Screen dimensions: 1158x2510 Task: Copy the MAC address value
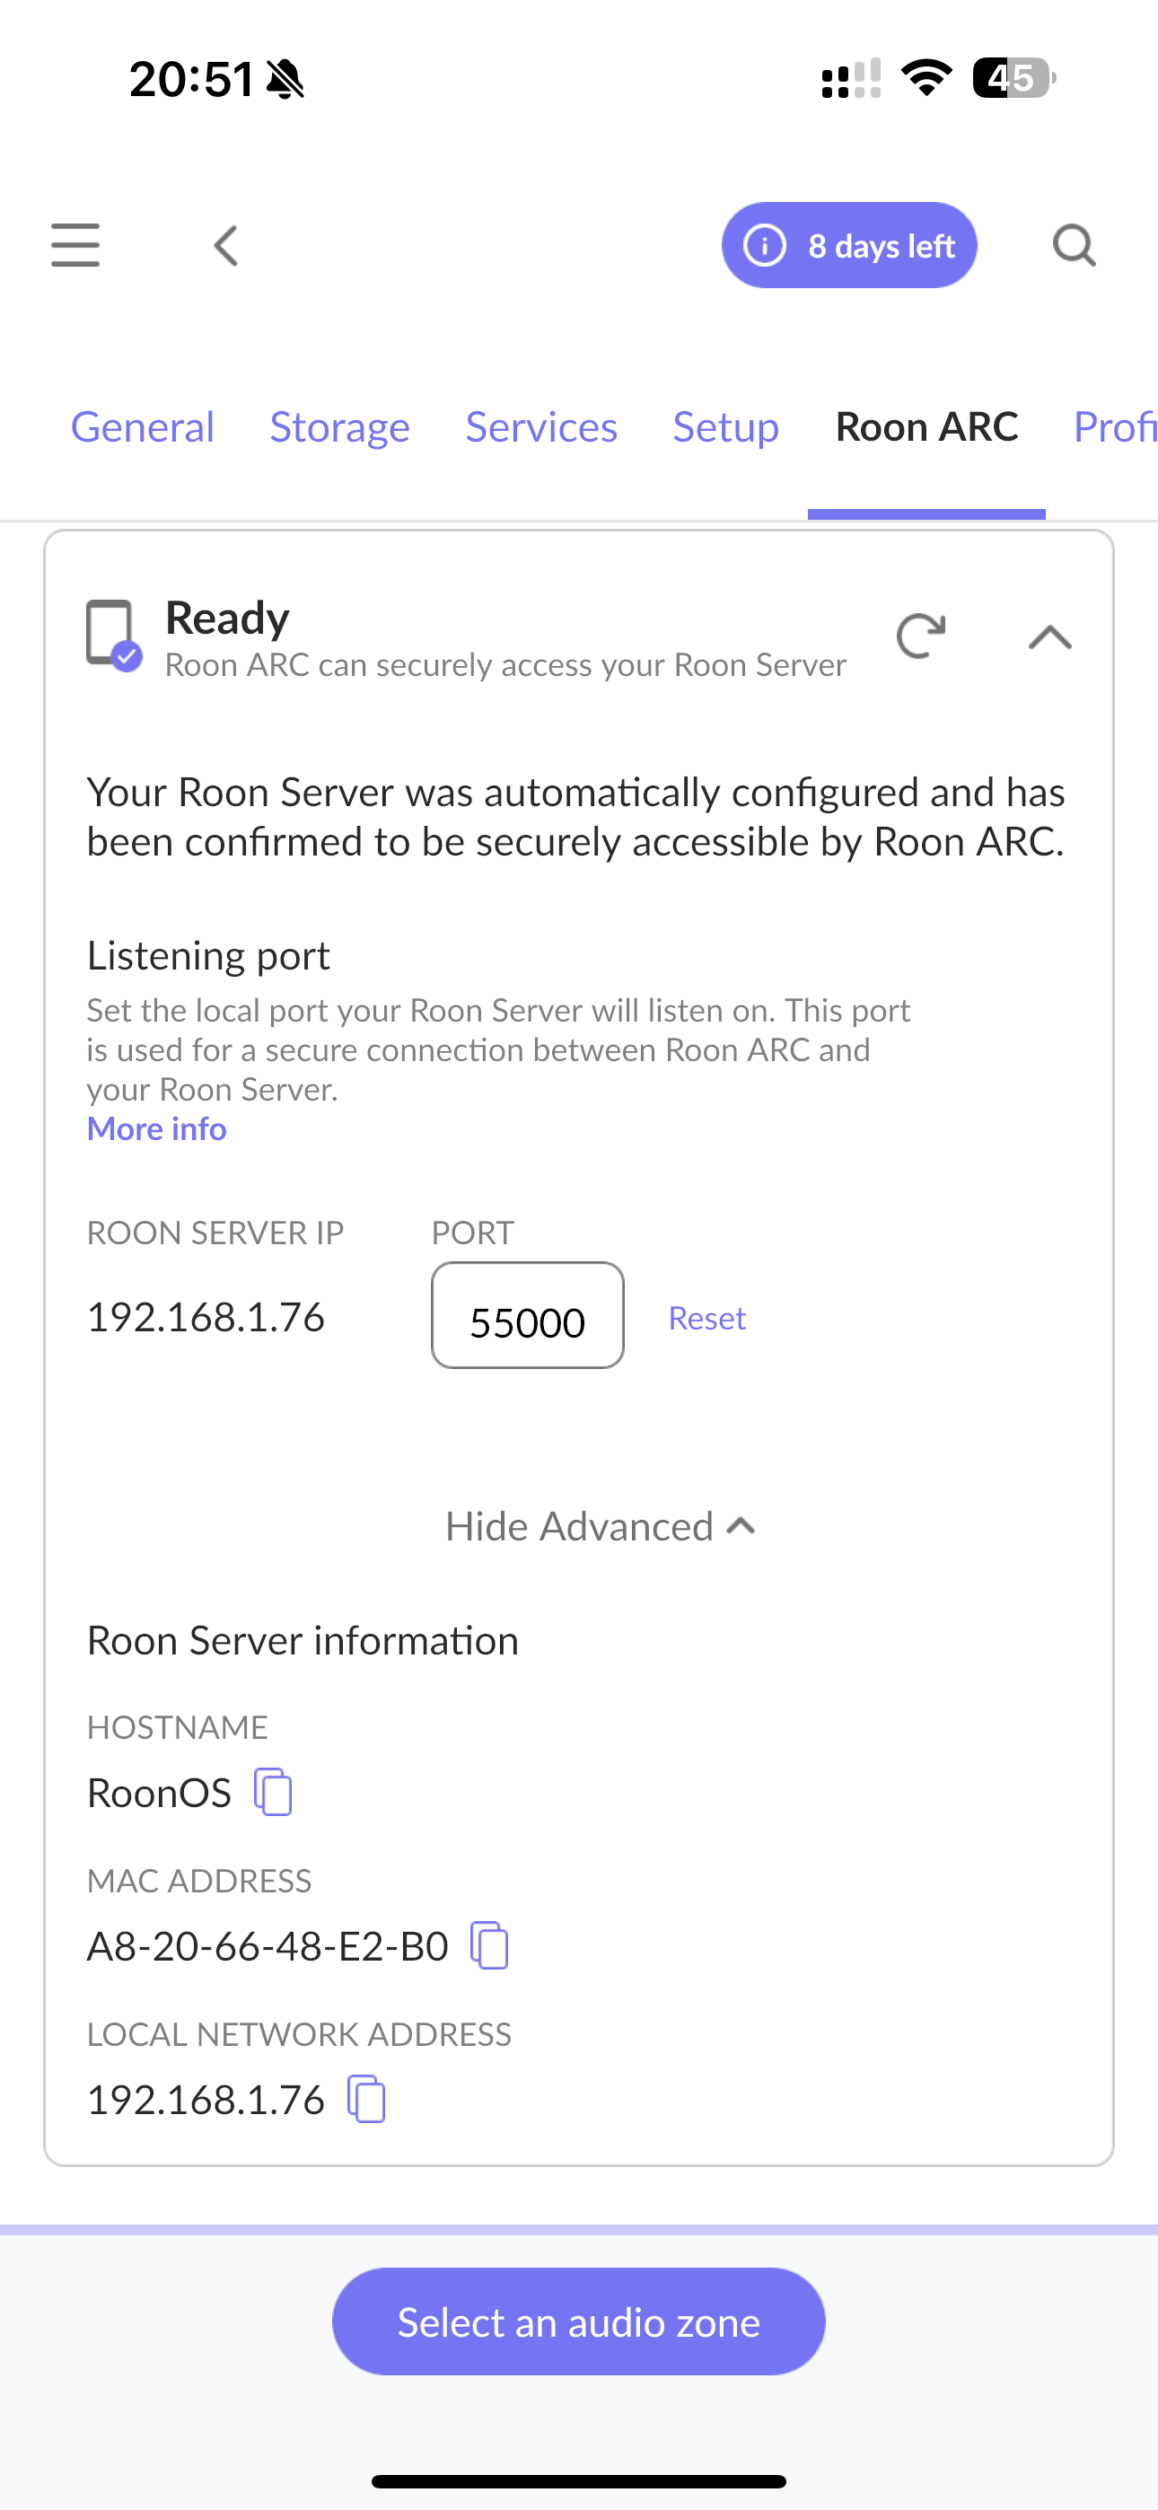click(x=489, y=1944)
